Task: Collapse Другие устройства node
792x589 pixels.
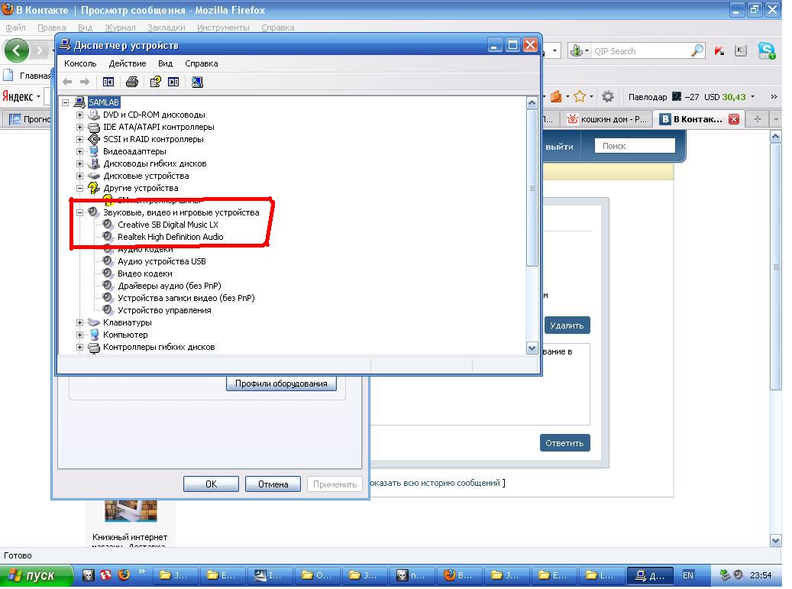Action: pyautogui.click(x=79, y=189)
